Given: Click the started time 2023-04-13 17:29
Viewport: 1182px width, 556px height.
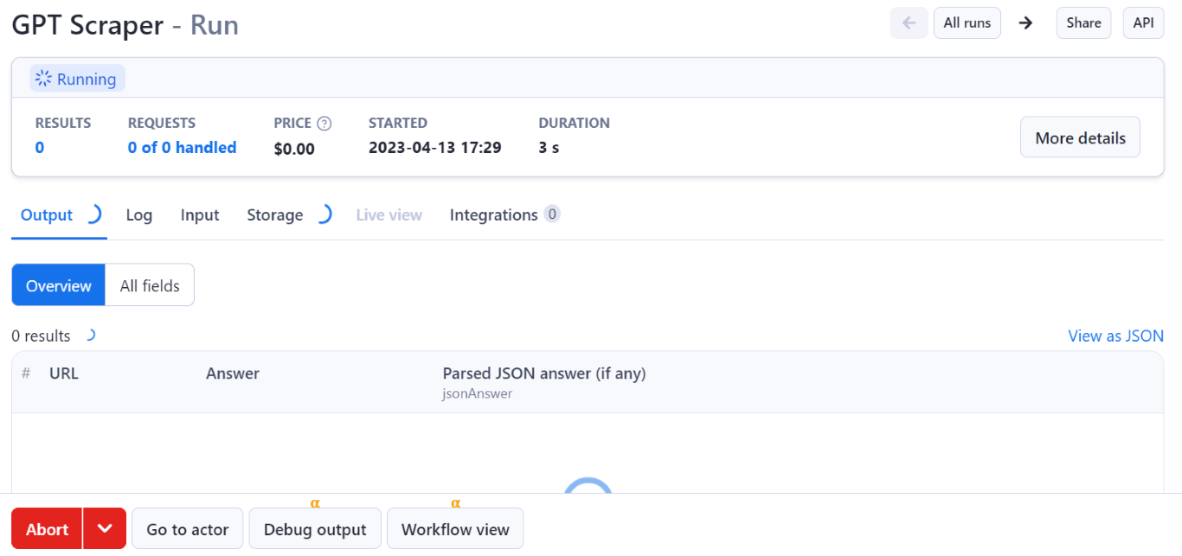Looking at the screenshot, I should pyautogui.click(x=435, y=148).
